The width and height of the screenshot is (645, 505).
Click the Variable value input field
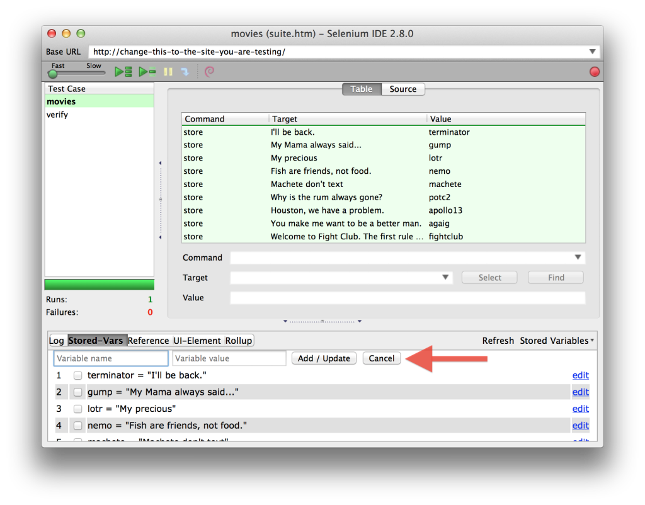point(229,358)
